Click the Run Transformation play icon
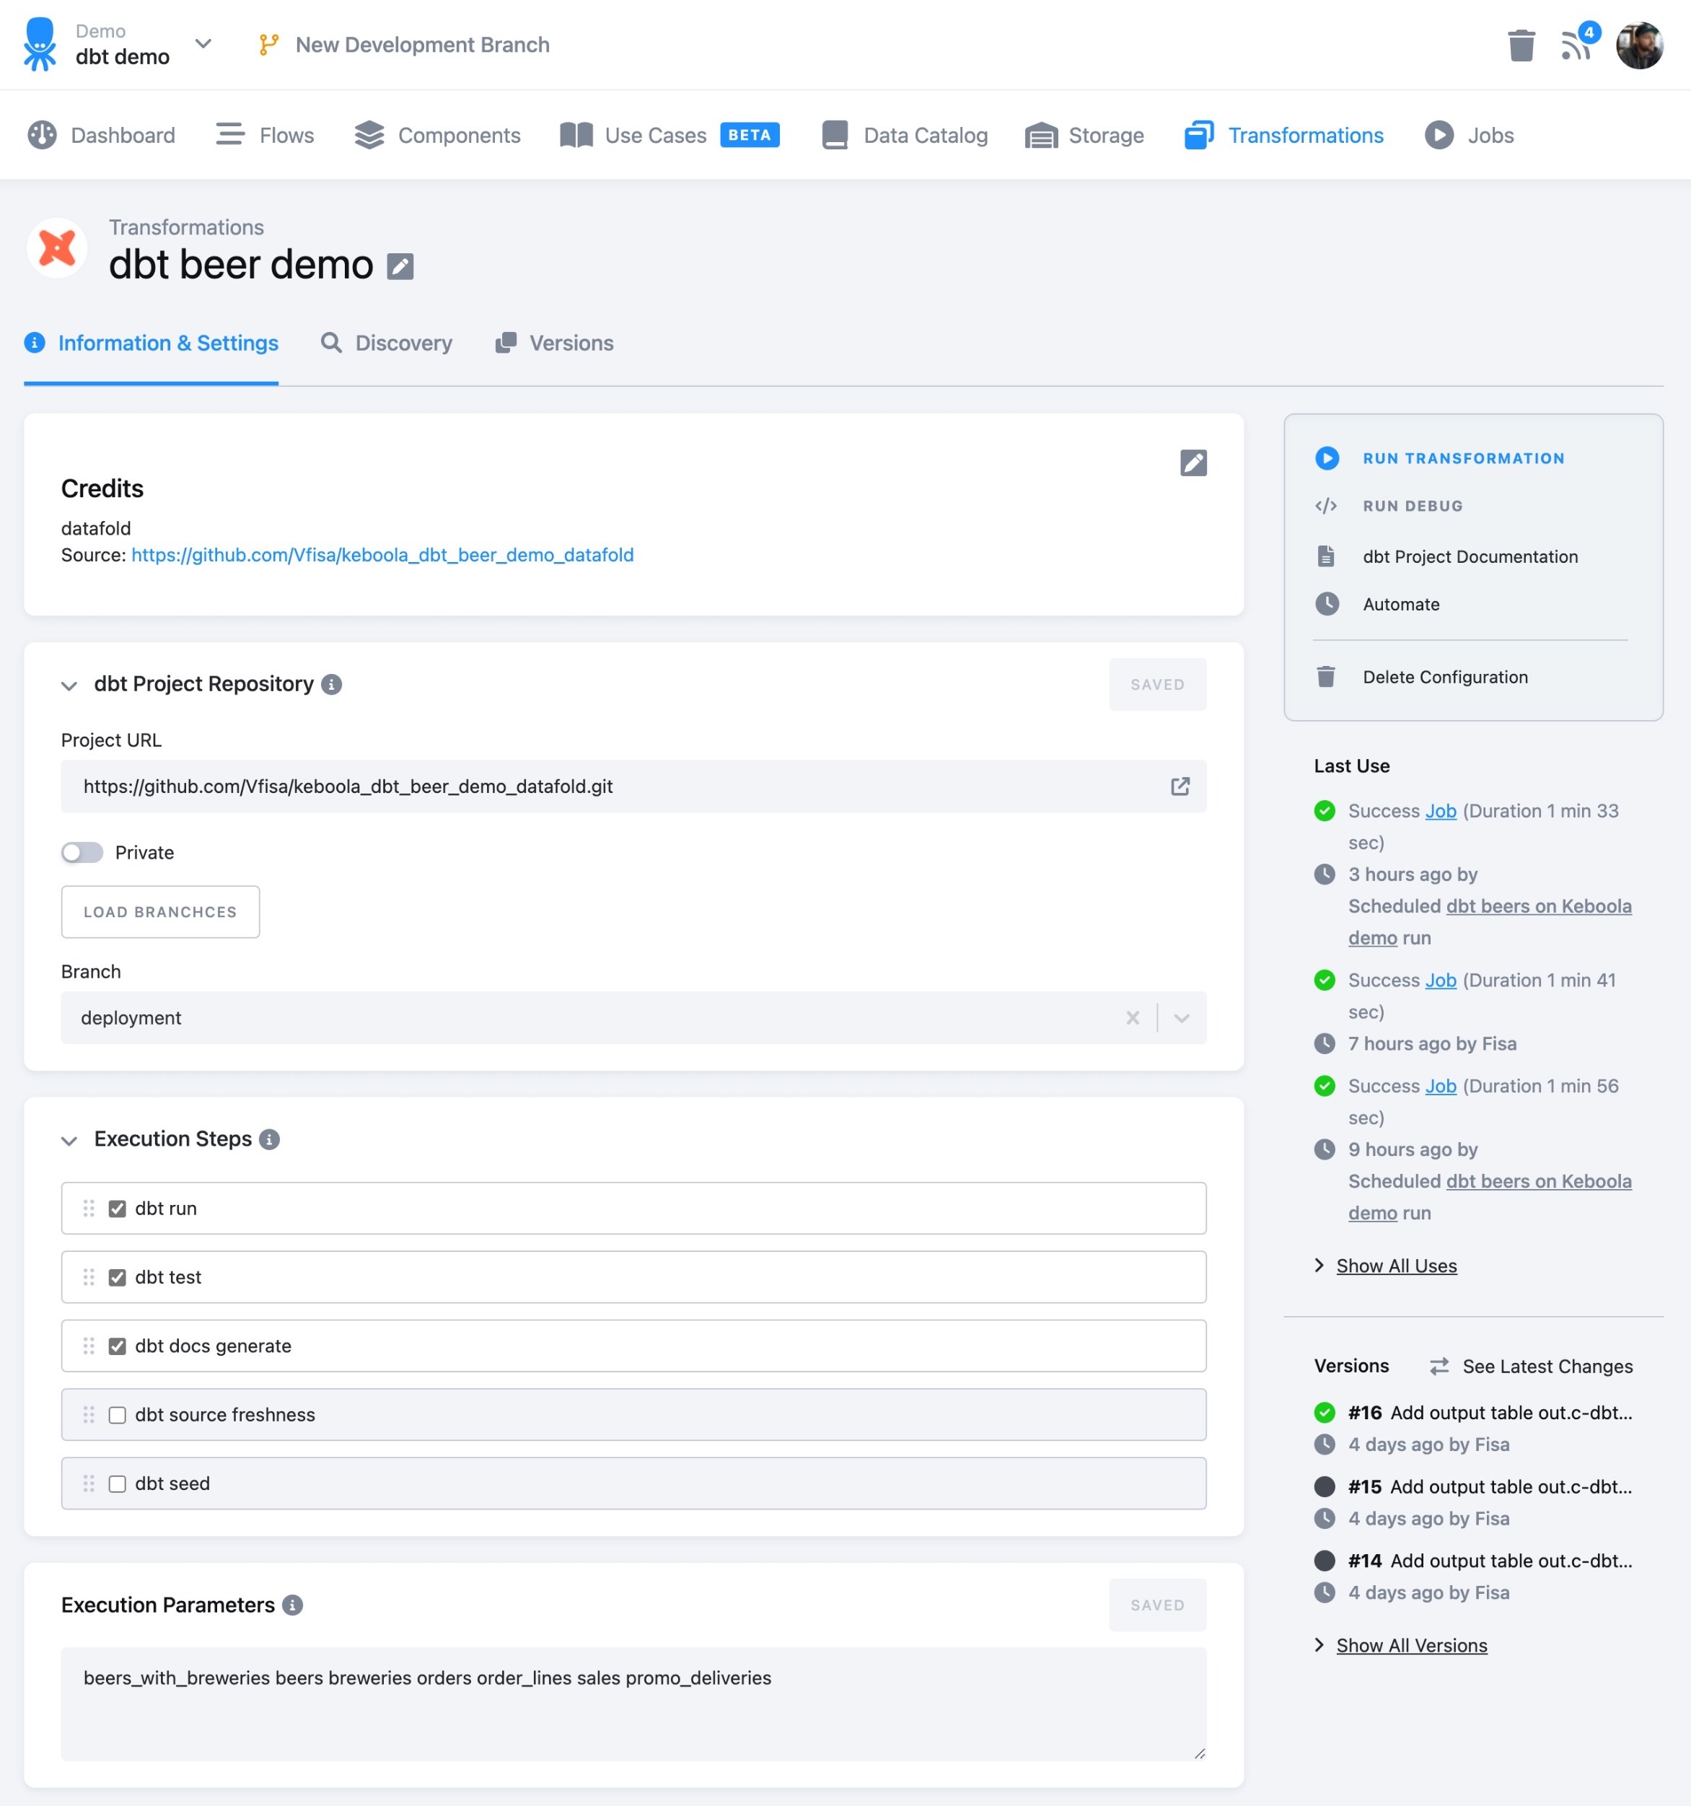Image resolution: width=1691 pixels, height=1806 pixels. [1327, 458]
